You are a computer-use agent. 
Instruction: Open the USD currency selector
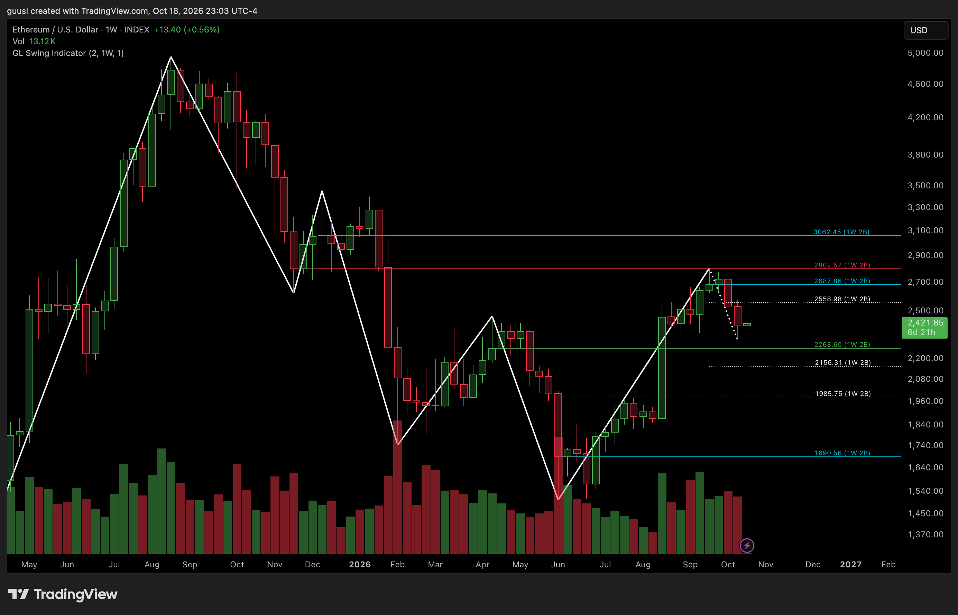(925, 30)
